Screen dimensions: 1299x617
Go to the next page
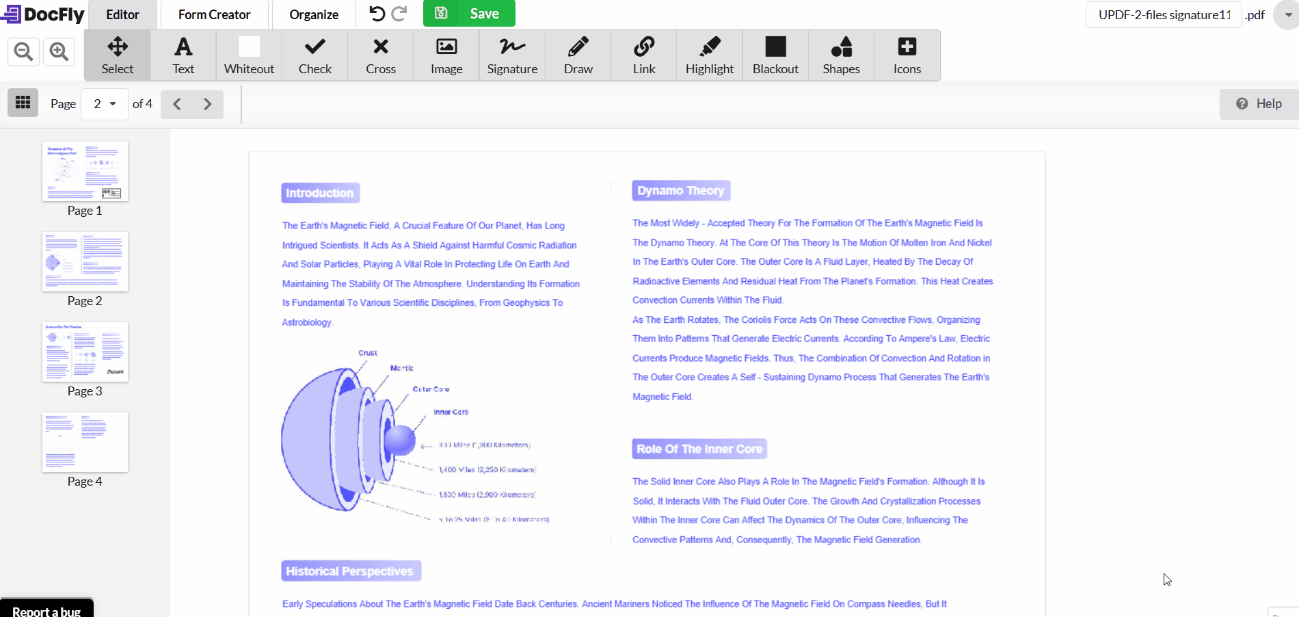click(x=208, y=104)
